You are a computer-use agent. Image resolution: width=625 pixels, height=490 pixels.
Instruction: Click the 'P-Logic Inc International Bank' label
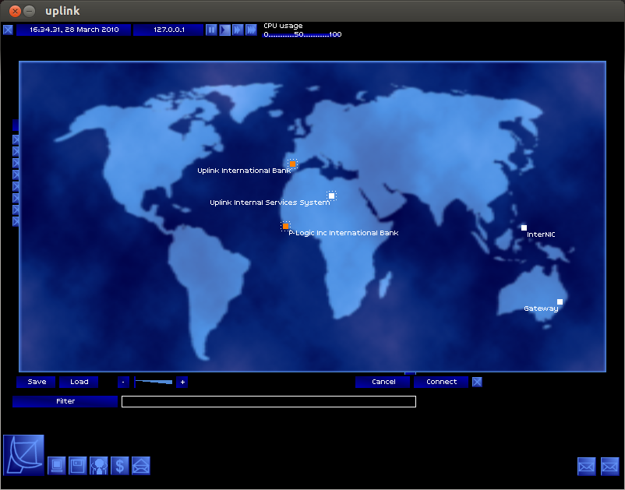pyautogui.click(x=344, y=233)
